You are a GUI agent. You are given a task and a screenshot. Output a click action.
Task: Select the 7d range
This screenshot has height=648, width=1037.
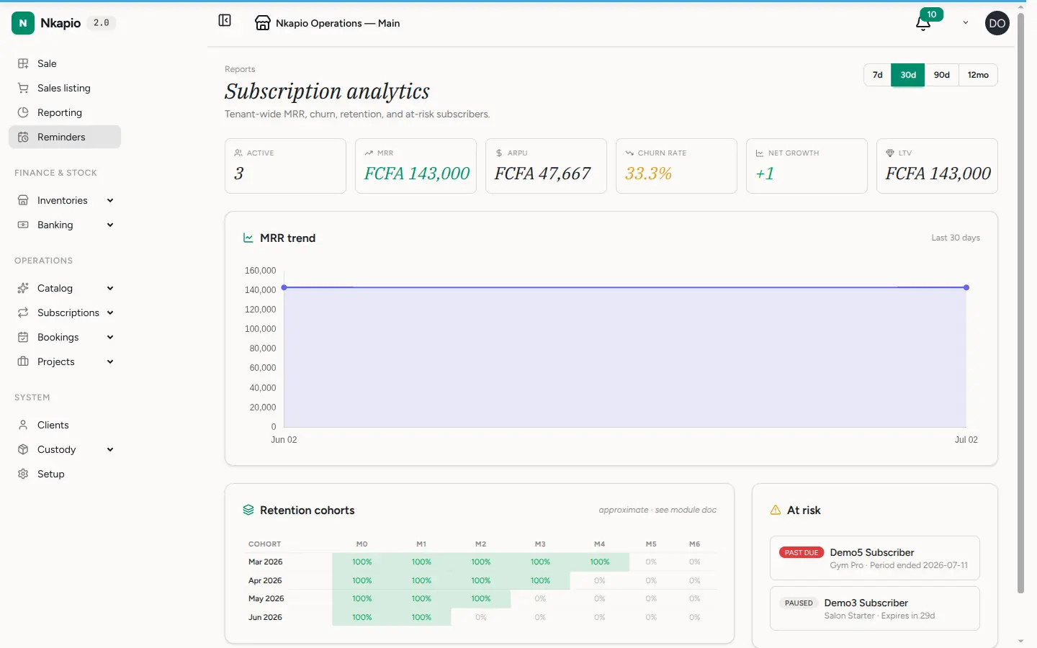pyautogui.click(x=877, y=75)
